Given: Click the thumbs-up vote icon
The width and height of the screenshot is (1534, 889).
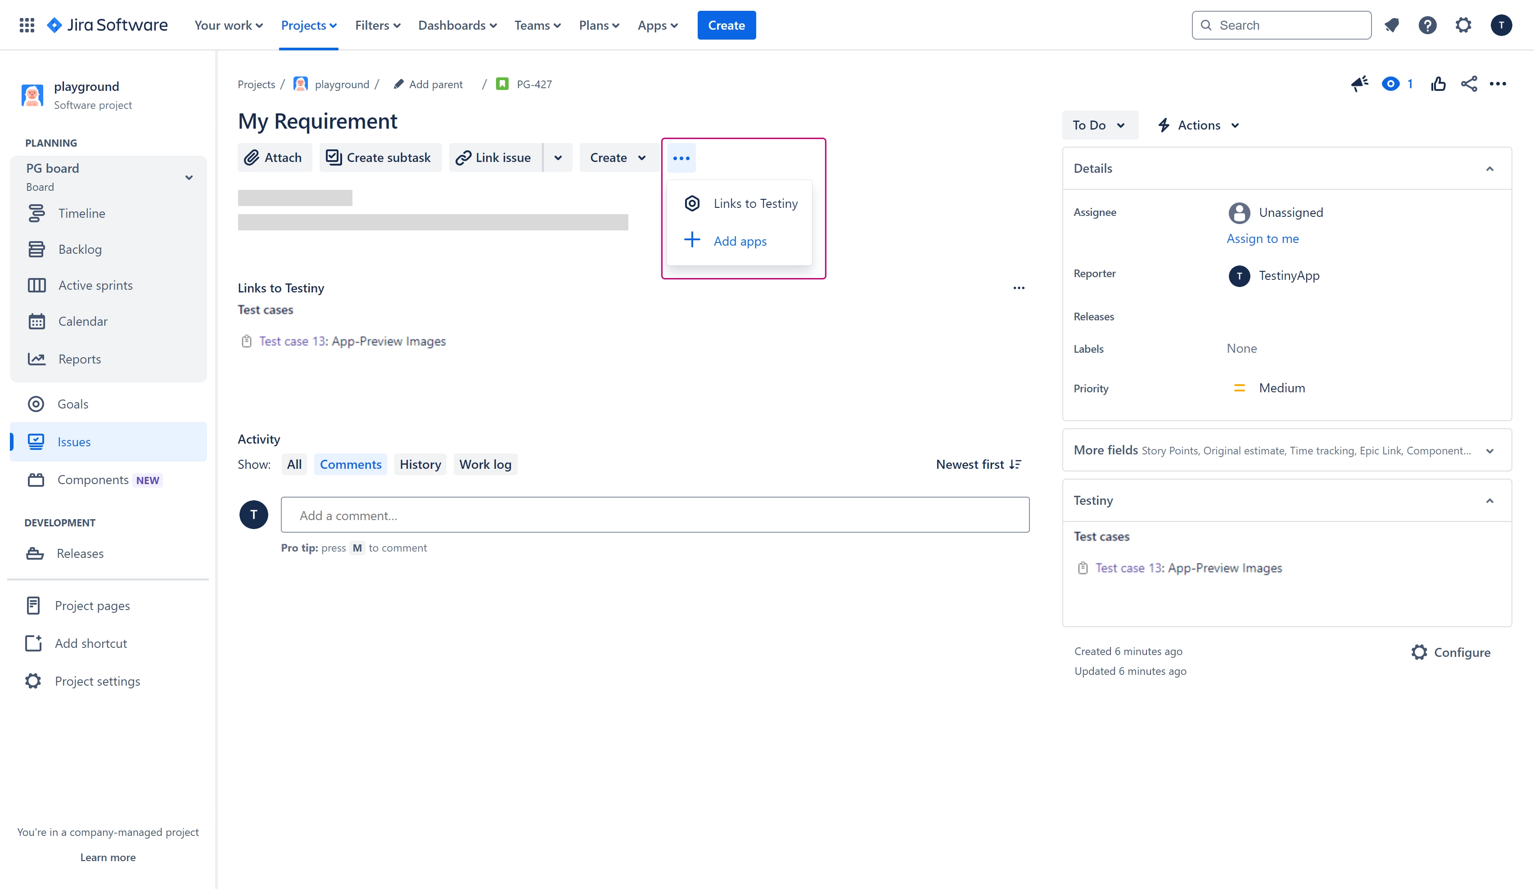Looking at the screenshot, I should pos(1439,84).
